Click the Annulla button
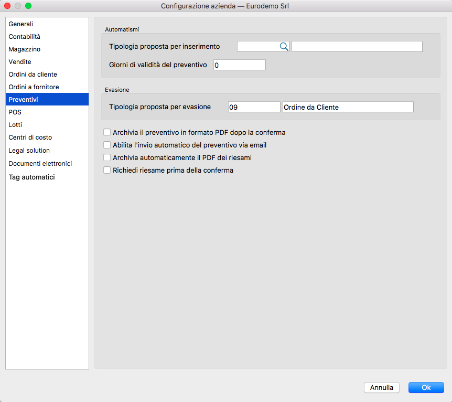Screen dimensions: 452x402 tap(382, 388)
